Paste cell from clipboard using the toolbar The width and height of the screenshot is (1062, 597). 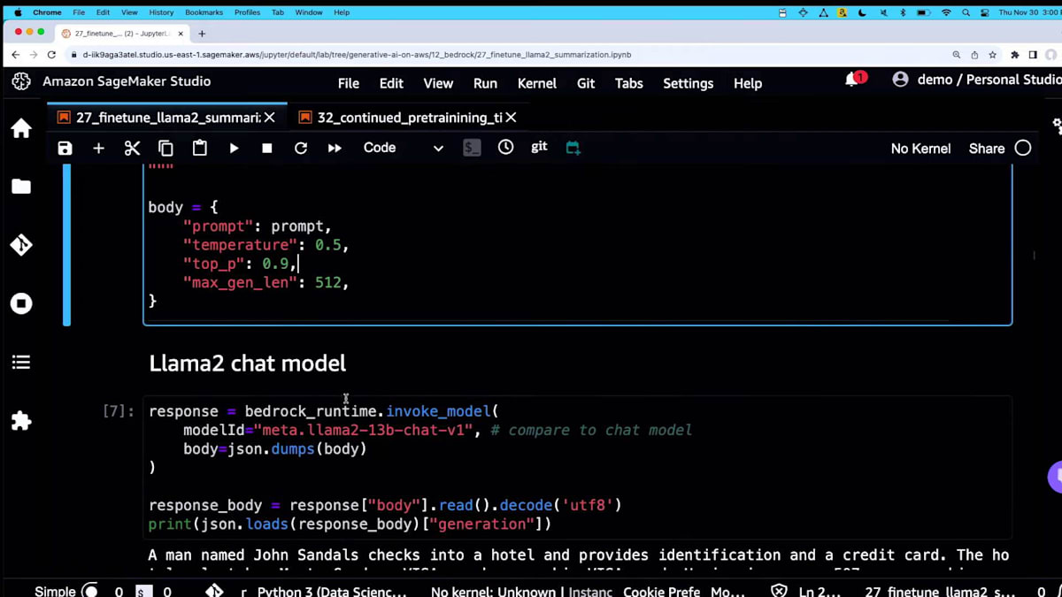200,148
